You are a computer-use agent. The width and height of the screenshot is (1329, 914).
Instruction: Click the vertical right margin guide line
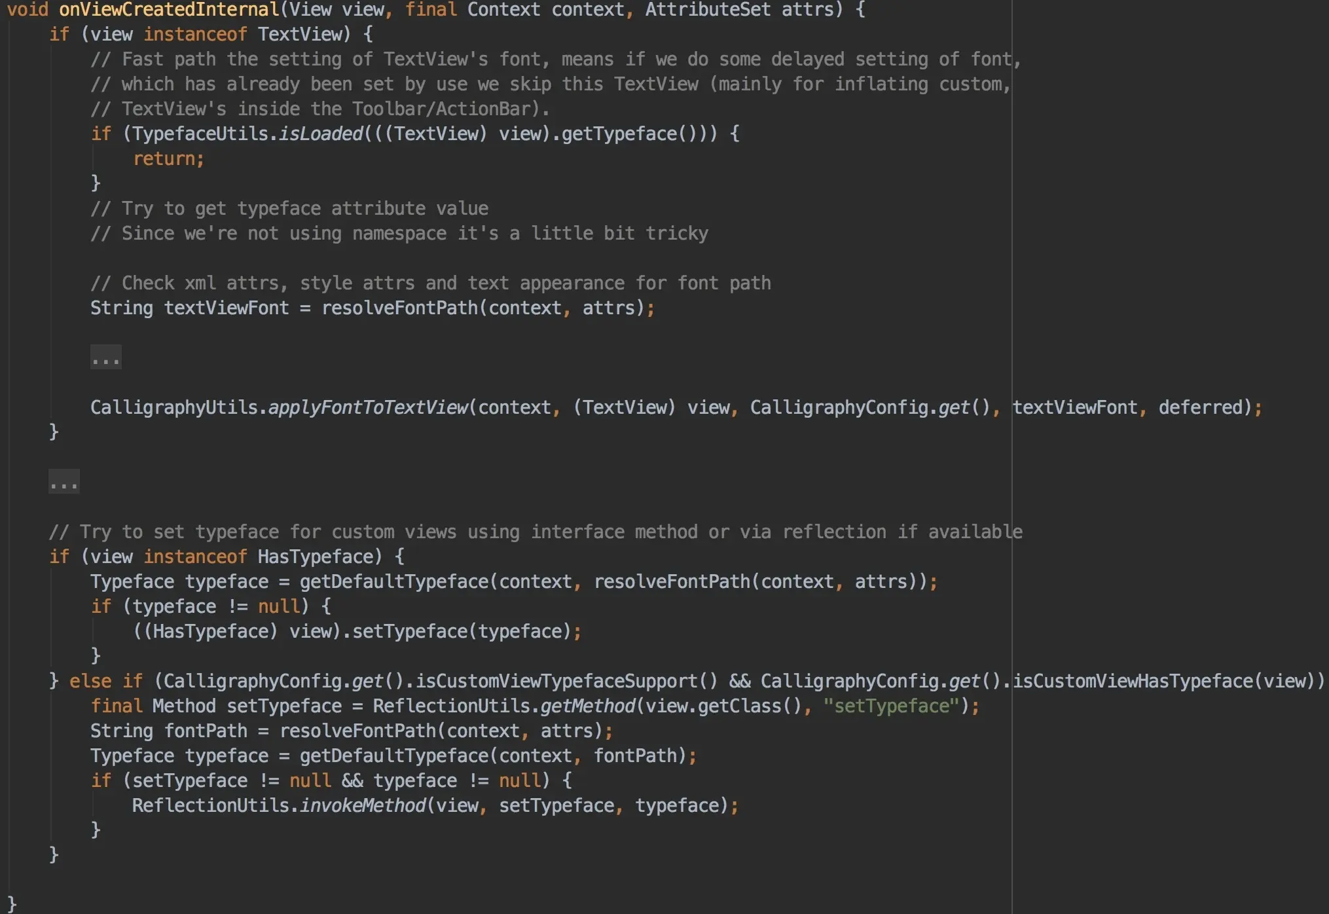(x=1011, y=458)
